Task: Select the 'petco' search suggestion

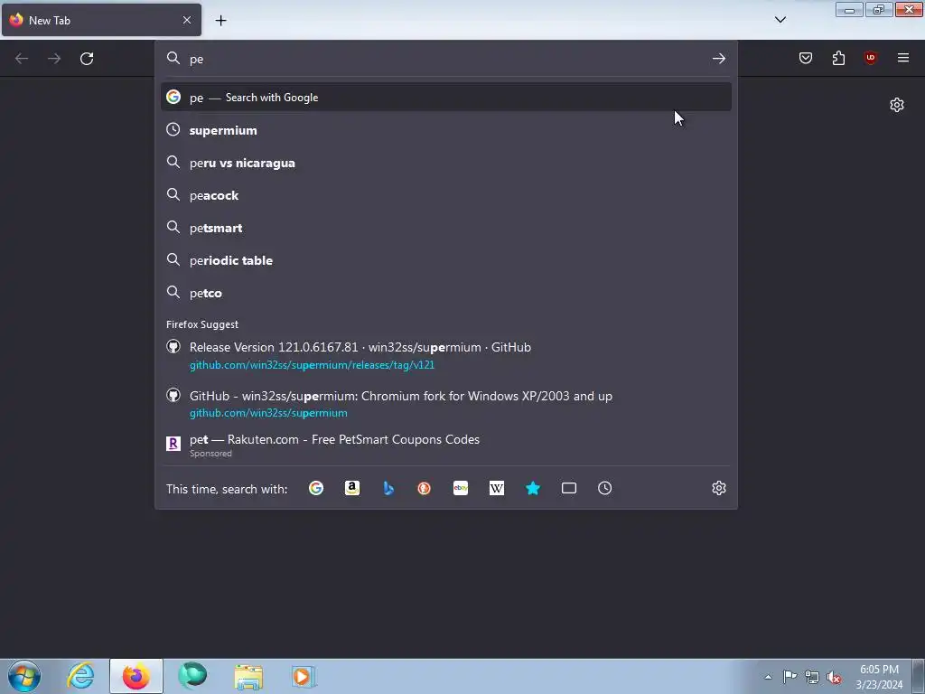Action: [446, 292]
